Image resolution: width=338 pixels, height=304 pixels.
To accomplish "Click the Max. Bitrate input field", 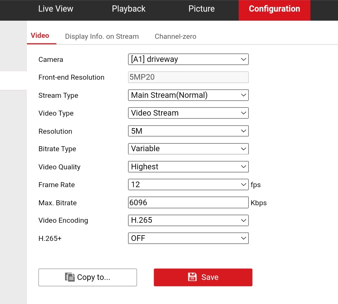I will click(188, 202).
